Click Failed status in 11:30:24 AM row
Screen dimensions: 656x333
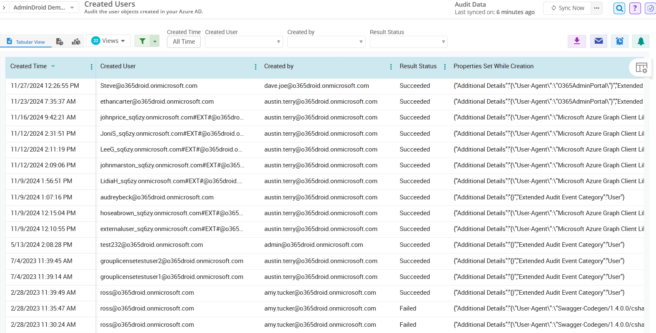point(408,325)
